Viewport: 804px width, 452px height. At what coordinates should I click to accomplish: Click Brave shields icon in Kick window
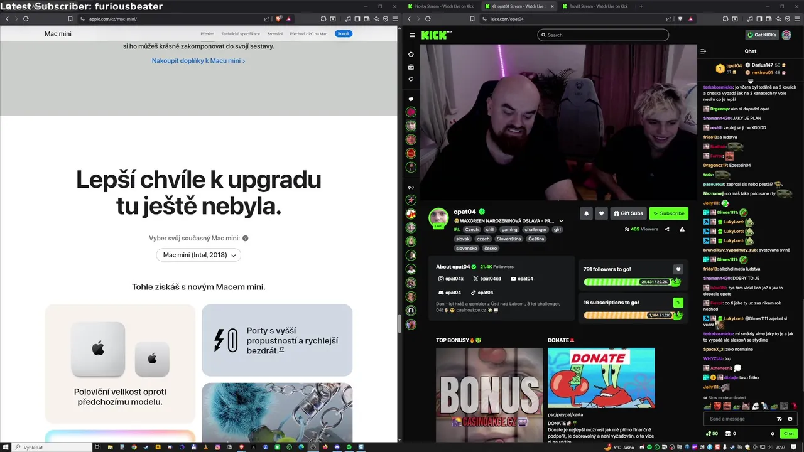[x=682, y=19]
